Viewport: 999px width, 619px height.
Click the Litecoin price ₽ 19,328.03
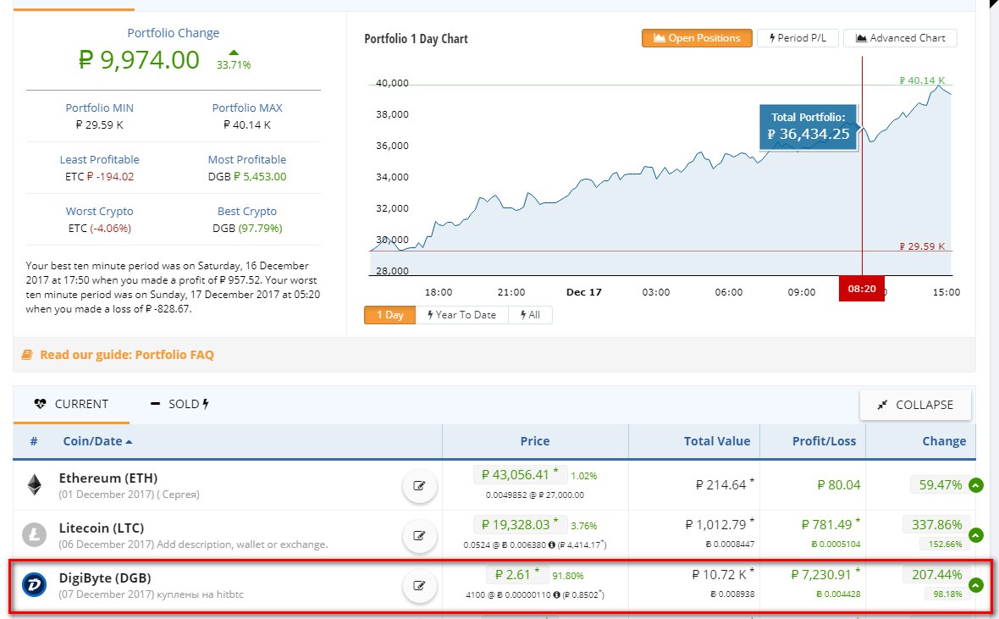520,525
